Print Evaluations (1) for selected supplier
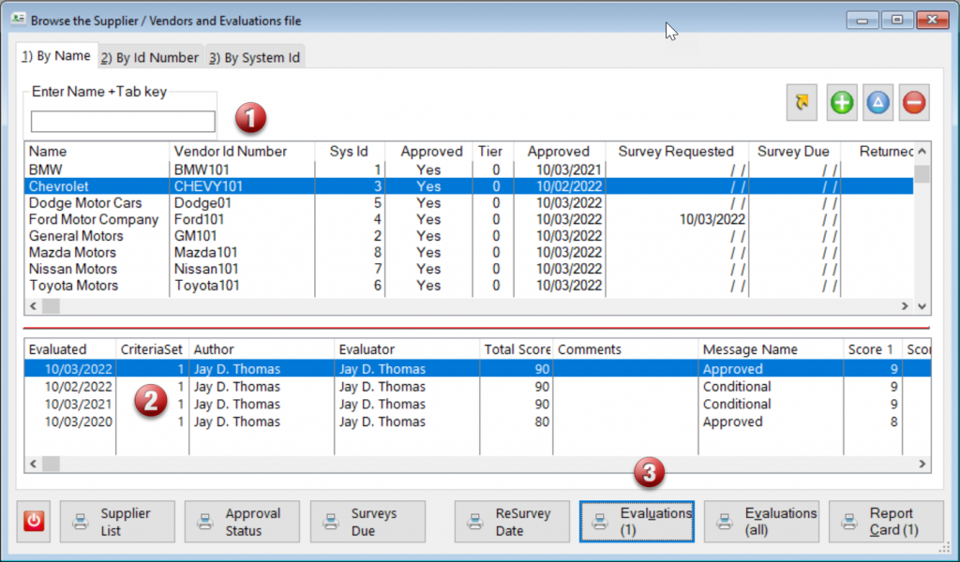Screen dimensions: 960x562 pos(637,522)
